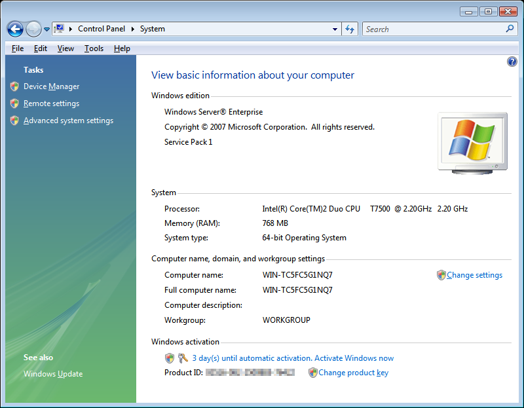Click the Copyright 2007 Microsoft Corporation text

pos(269,127)
